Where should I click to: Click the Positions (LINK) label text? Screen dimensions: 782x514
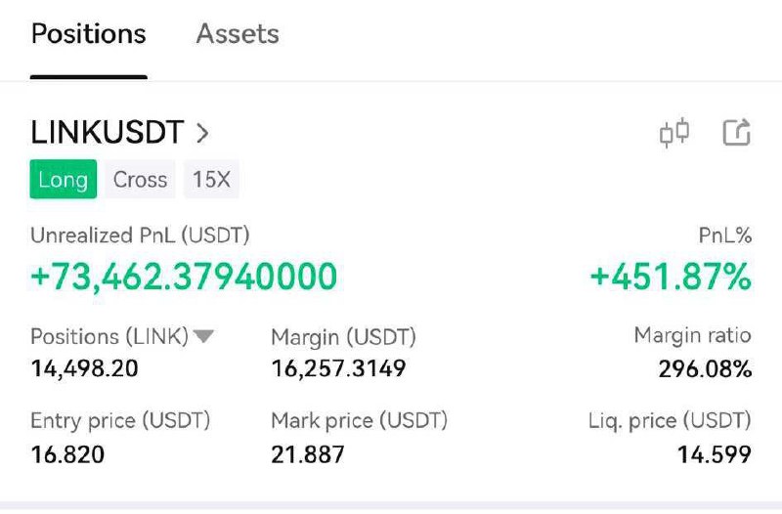[x=109, y=336]
